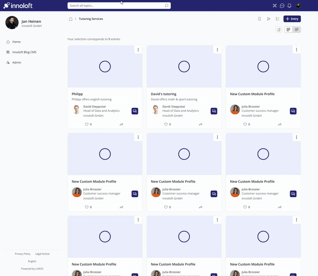Viewport: 318px width, 276px height.
Task: Open user avatar menu in top bar
Action: coord(298,6)
